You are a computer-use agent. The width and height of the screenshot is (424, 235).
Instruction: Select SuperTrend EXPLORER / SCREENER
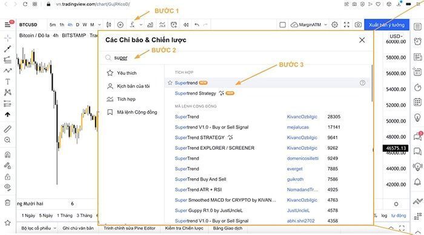point(214,148)
